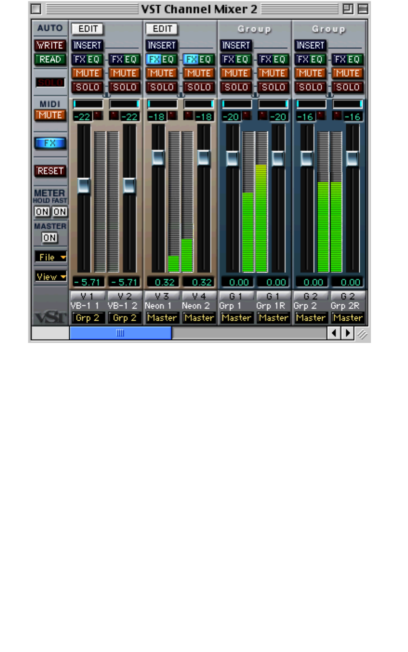Mute channel VB-1 1

click(x=87, y=73)
